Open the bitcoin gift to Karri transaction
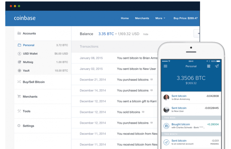Image resolution: width=231 pixels, height=149 pixels. point(115,101)
